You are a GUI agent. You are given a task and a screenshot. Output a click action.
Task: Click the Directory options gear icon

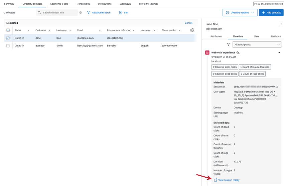(227, 13)
